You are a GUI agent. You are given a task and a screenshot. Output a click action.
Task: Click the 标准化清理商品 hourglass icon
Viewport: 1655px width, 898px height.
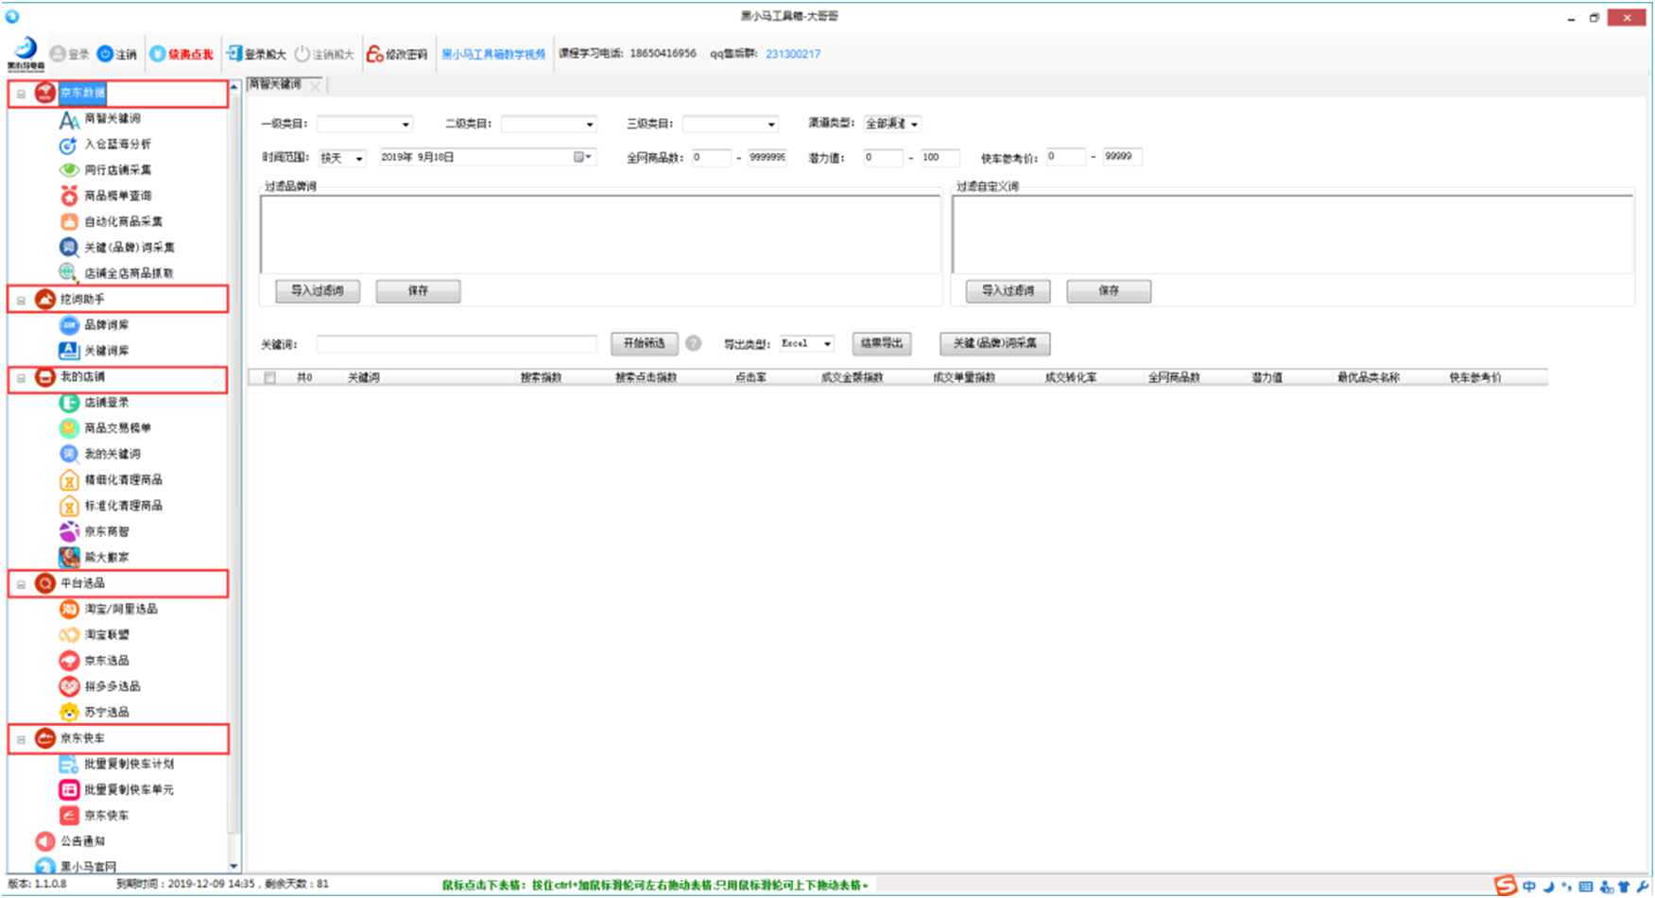tap(69, 506)
